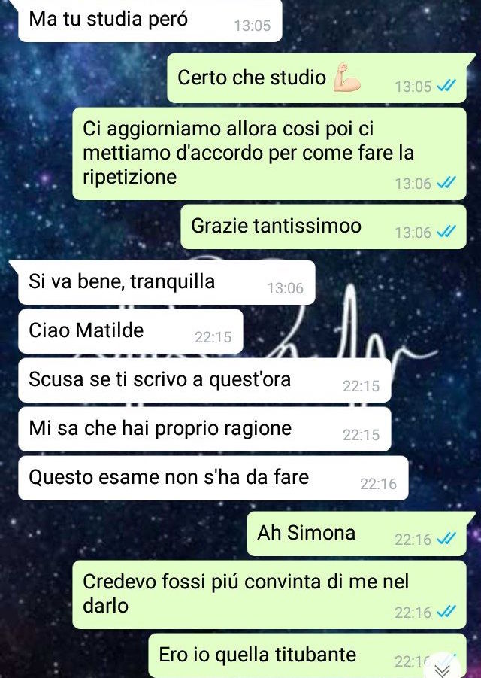Tap the 22:16 timestamp on 'Questo esame' message
This screenshot has width=481, height=678.
[x=378, y=484]
